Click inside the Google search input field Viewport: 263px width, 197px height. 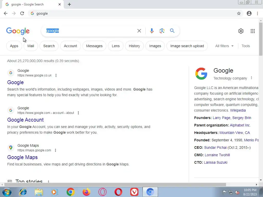coord(91,31)
